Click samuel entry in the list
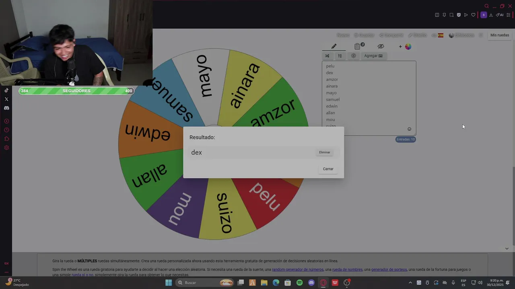 pyautogui.click(x=333, y=100)
